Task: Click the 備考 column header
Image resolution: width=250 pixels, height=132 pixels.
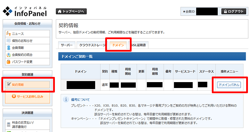Action: [x=168, y=72]
